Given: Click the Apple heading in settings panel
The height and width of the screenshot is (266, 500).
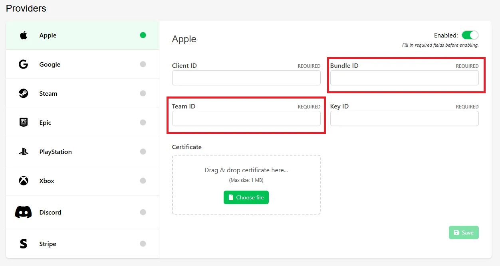Looking at the screenshot, I should click(184, 39).
